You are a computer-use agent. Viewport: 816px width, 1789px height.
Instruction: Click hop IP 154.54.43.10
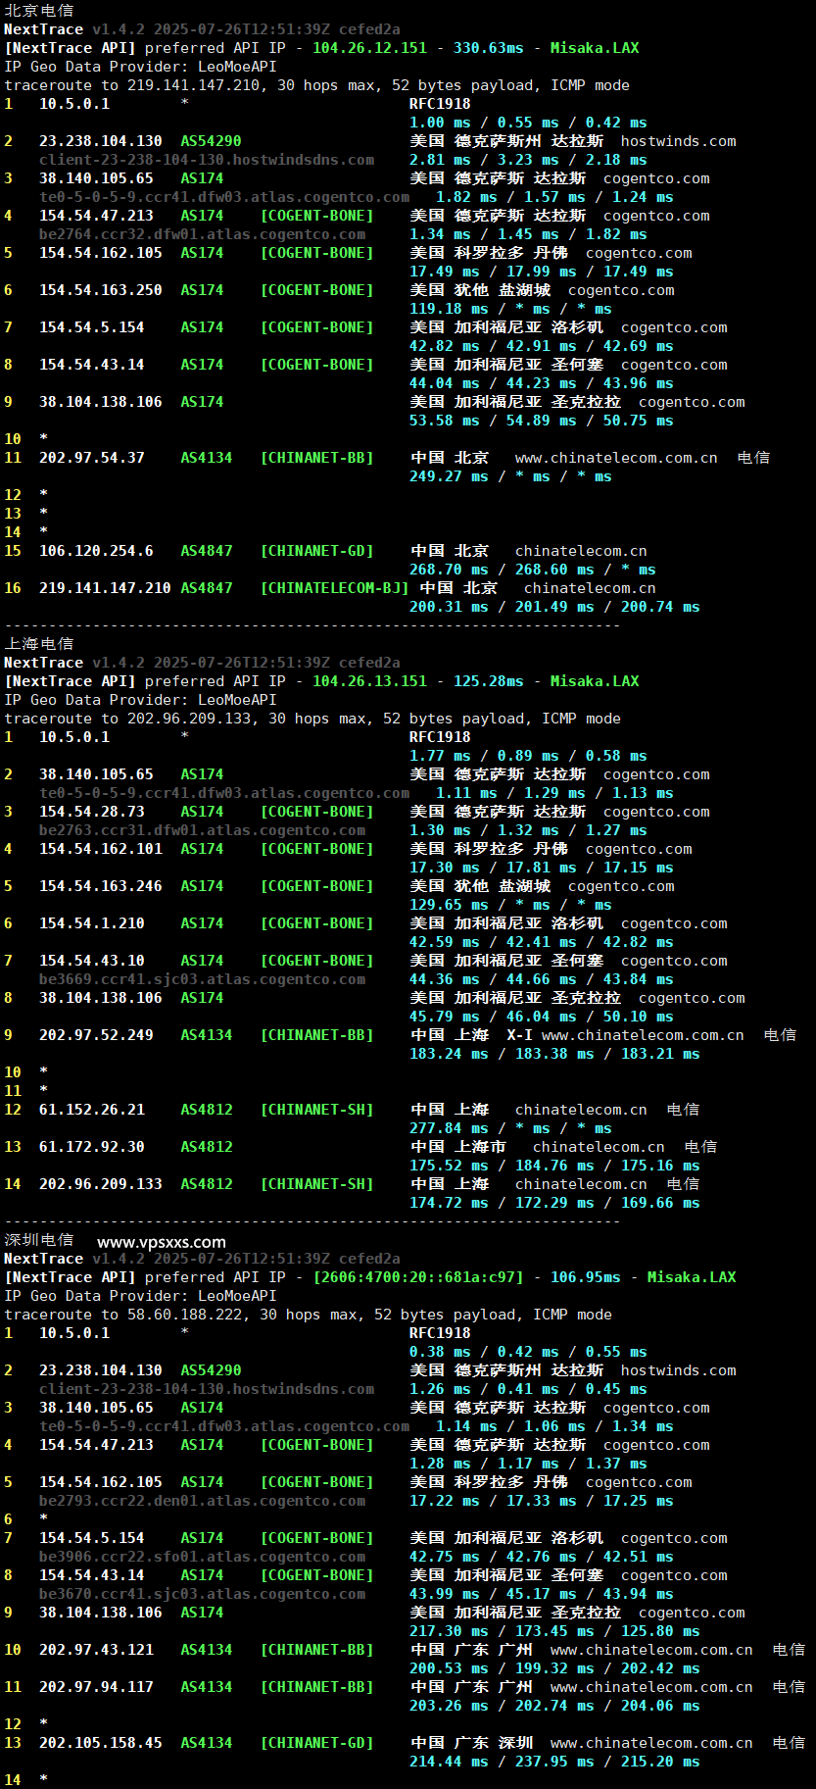(x=92, y=961)
